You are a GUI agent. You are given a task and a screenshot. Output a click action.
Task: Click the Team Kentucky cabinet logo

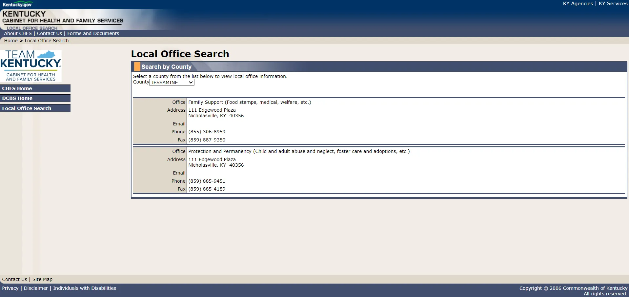(31, 66)
